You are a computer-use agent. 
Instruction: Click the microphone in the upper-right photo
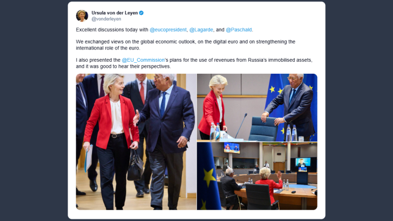click(x=241, y=125)
